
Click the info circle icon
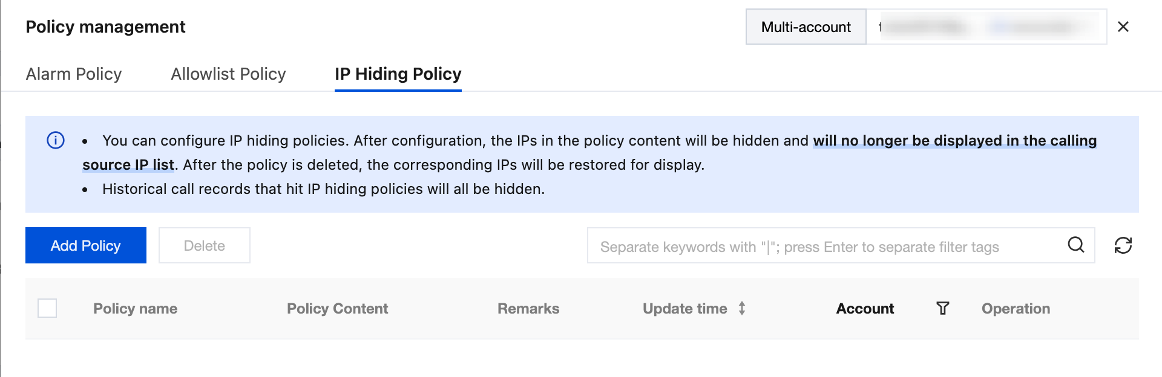(x=56, y=141)
